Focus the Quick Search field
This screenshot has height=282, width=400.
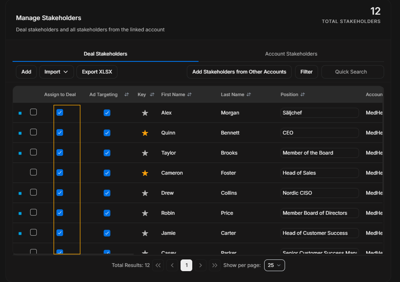point(352,72)
